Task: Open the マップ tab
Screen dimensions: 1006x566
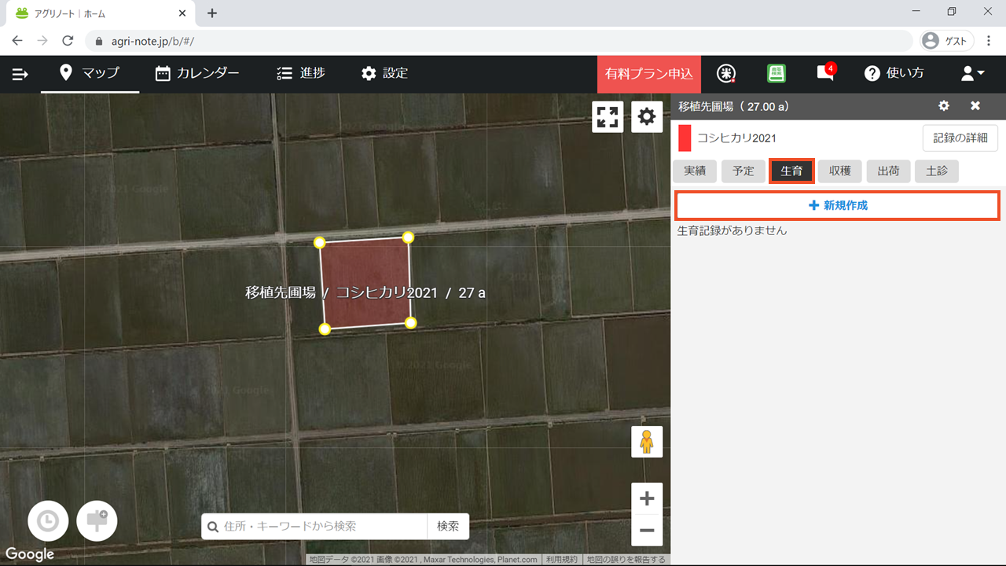Action: tap(90, 73)
